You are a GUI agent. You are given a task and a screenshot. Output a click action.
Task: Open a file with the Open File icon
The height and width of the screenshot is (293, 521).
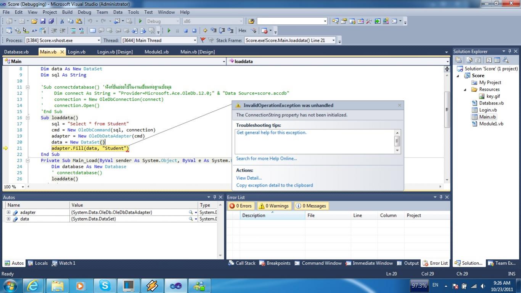pyautogui.click(x=34, y=21)
